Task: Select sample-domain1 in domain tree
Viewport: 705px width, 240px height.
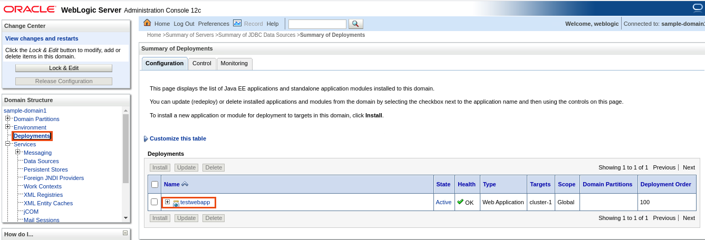Action: [x=25, y=111]
